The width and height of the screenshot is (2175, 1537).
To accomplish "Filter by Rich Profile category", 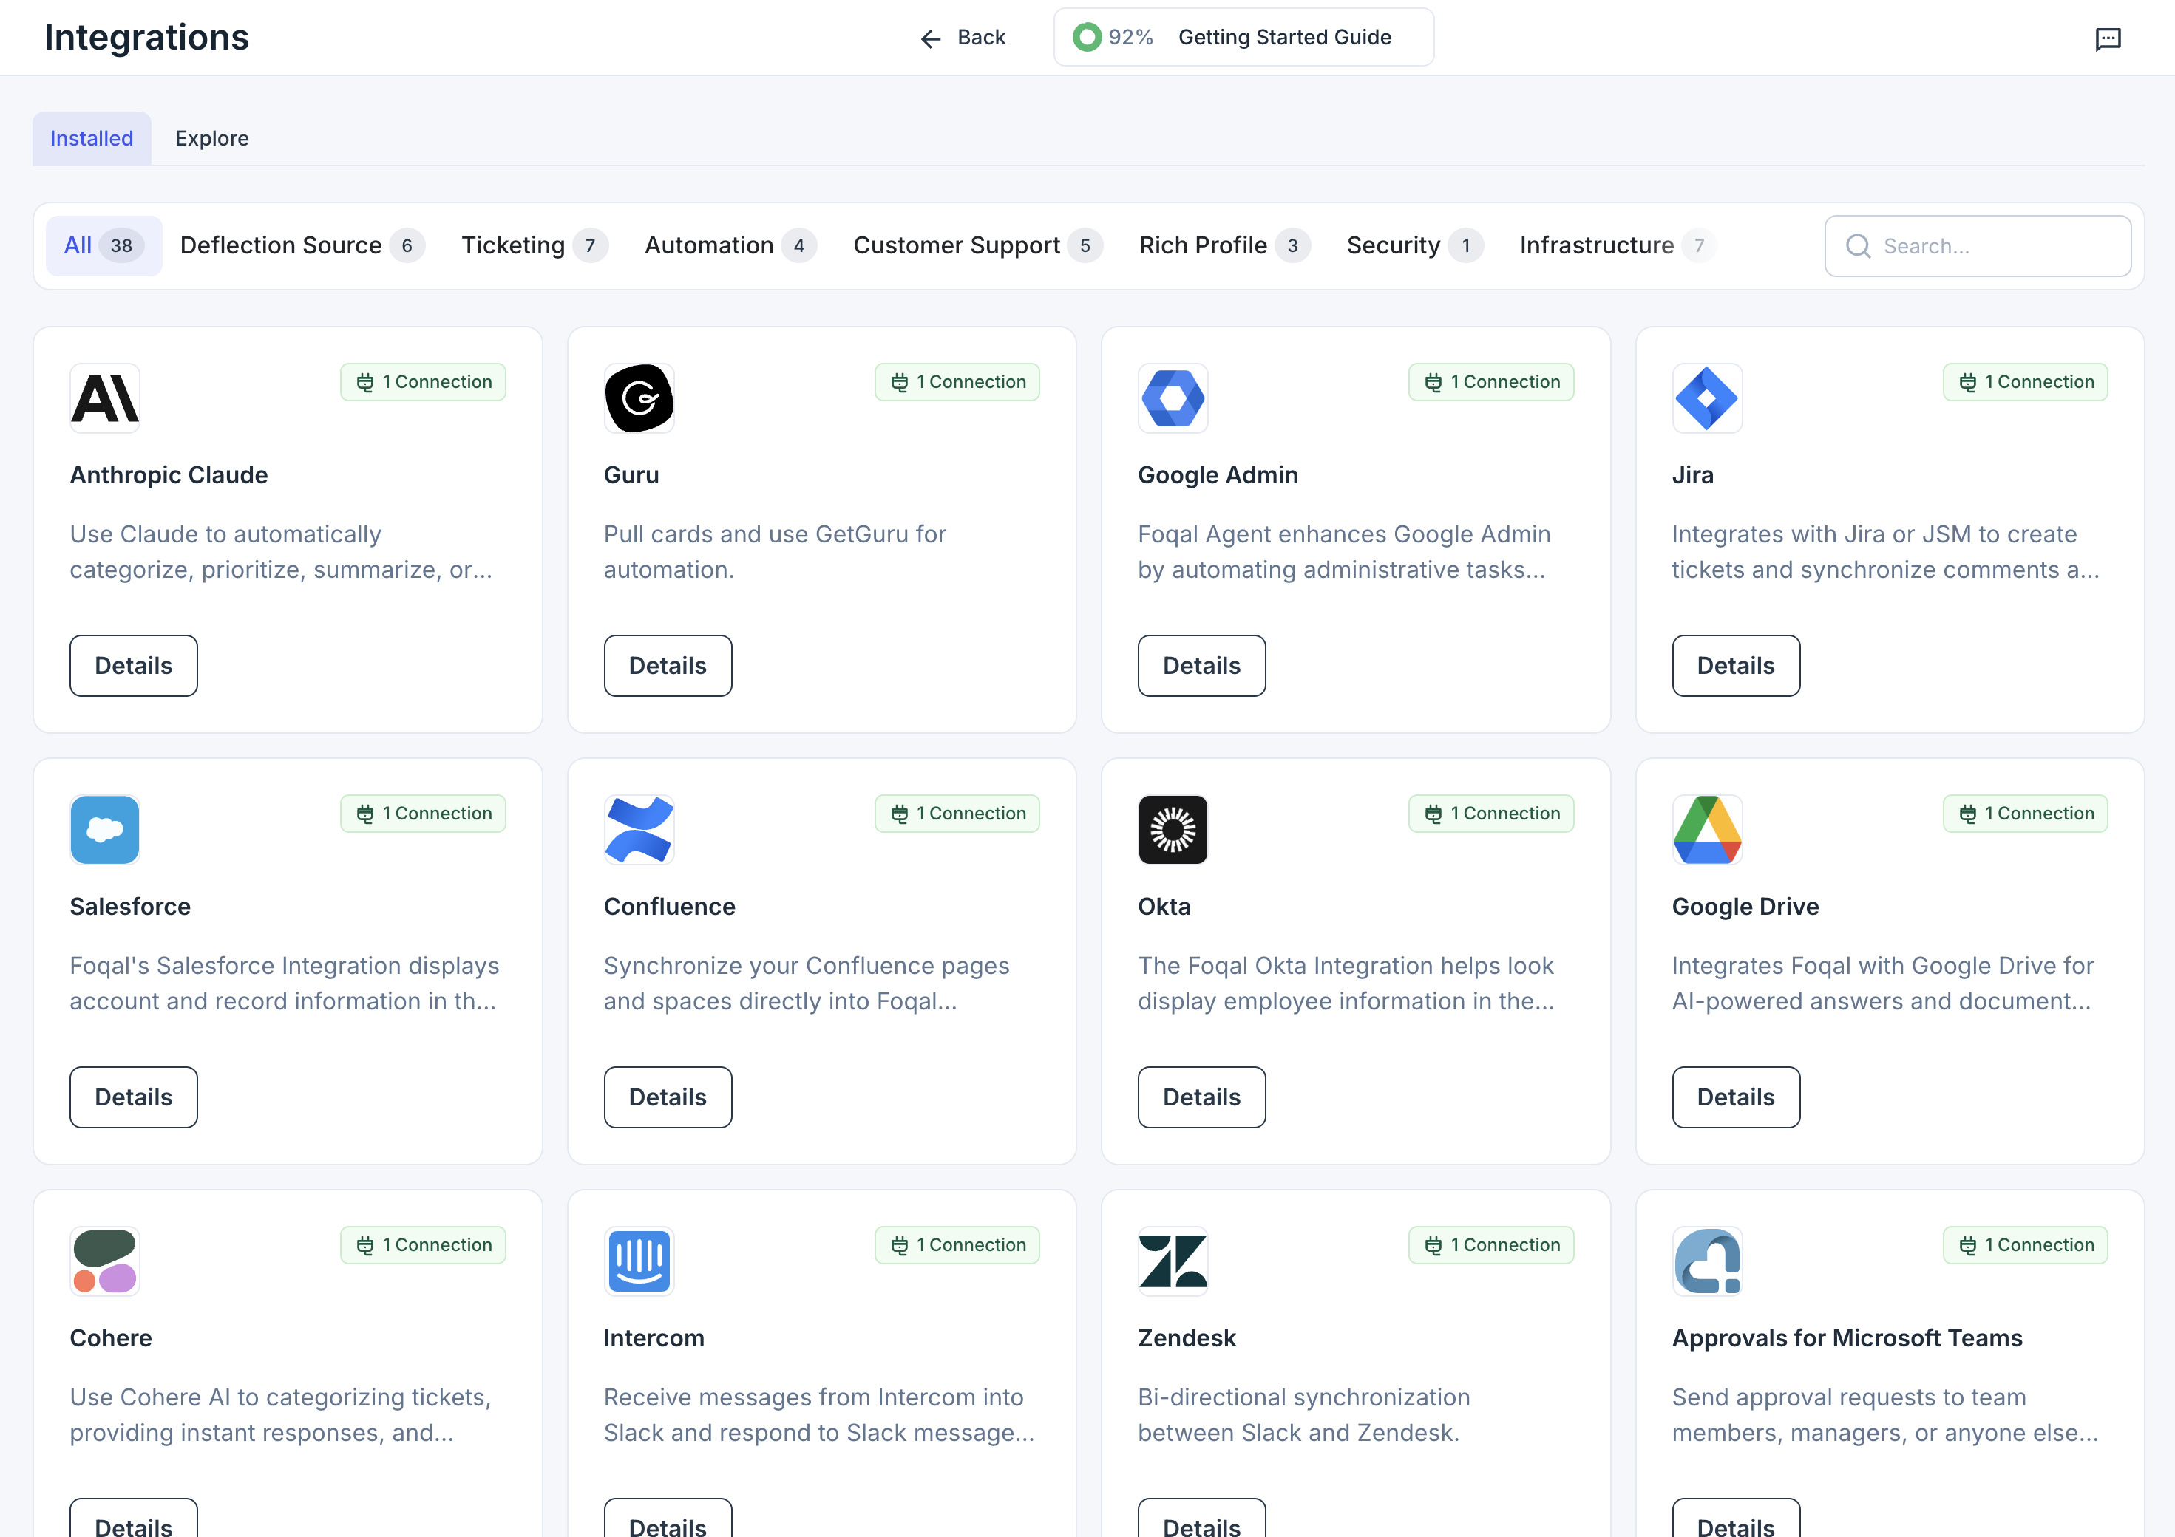I will tap(1225, 246).
